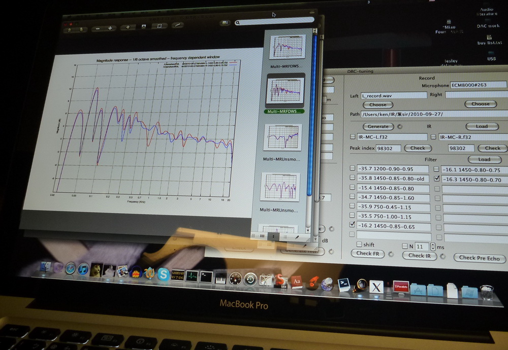This screenshot has width=508, height=350.
Task: Tick the IR-MC-L.f32 checkbox
Action: click(x=353, y=137)
